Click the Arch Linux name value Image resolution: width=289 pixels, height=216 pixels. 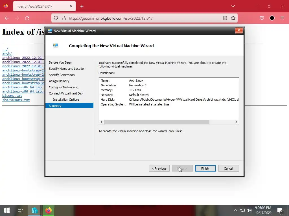click(x=136, y=80)
